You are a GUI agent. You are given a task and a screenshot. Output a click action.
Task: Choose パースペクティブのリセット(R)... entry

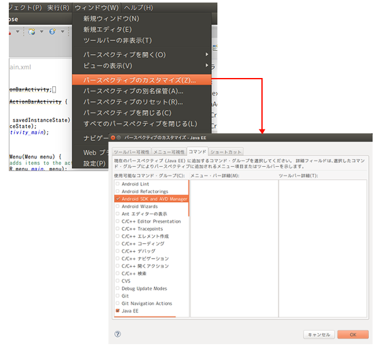coord(142,102)
